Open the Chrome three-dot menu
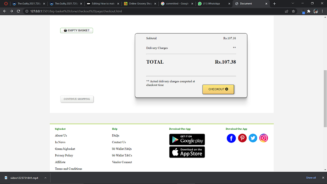 click(323, 11)
